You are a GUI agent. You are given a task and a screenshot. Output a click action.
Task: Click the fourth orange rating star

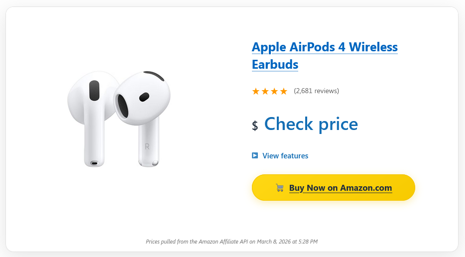[284, 91]
